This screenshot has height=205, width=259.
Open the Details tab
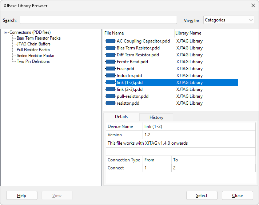(x=121, y=117)
